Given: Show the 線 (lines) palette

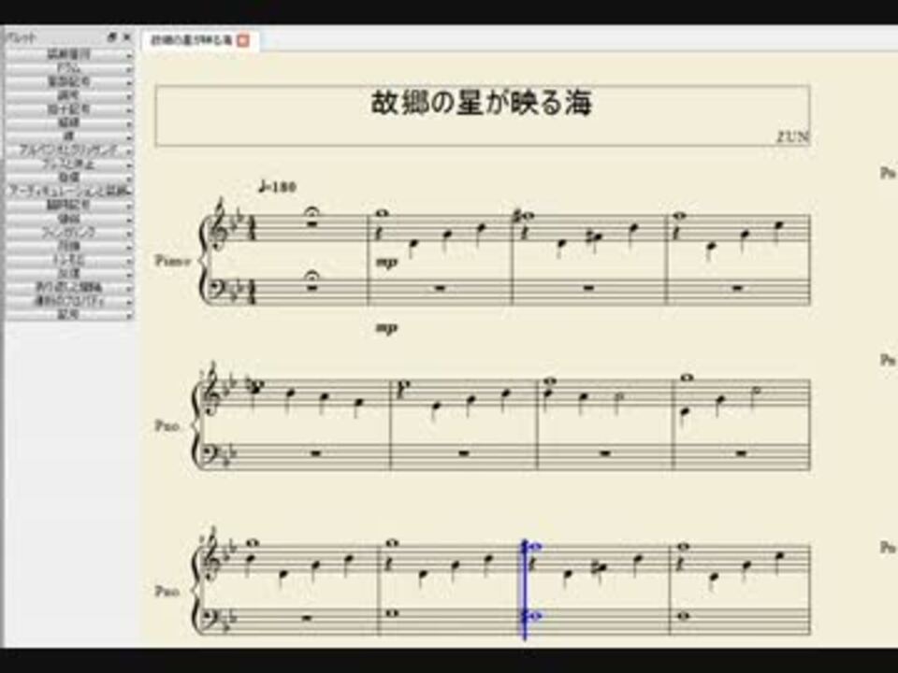Looking at the screenshot, I should coord(69,136).
